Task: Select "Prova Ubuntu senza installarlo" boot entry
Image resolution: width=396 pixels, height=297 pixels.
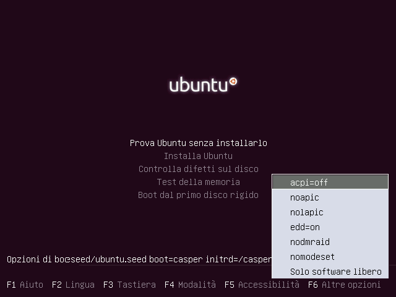Action: pyautogui.click(x=198, y=143)
